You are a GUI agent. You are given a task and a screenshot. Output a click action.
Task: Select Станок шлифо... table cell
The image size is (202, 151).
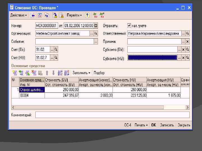coord(32,90)
